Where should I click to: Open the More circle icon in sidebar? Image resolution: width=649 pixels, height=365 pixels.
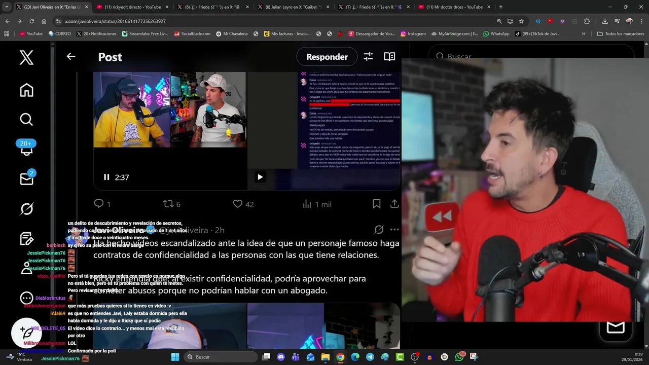click(x=26, y=299)
